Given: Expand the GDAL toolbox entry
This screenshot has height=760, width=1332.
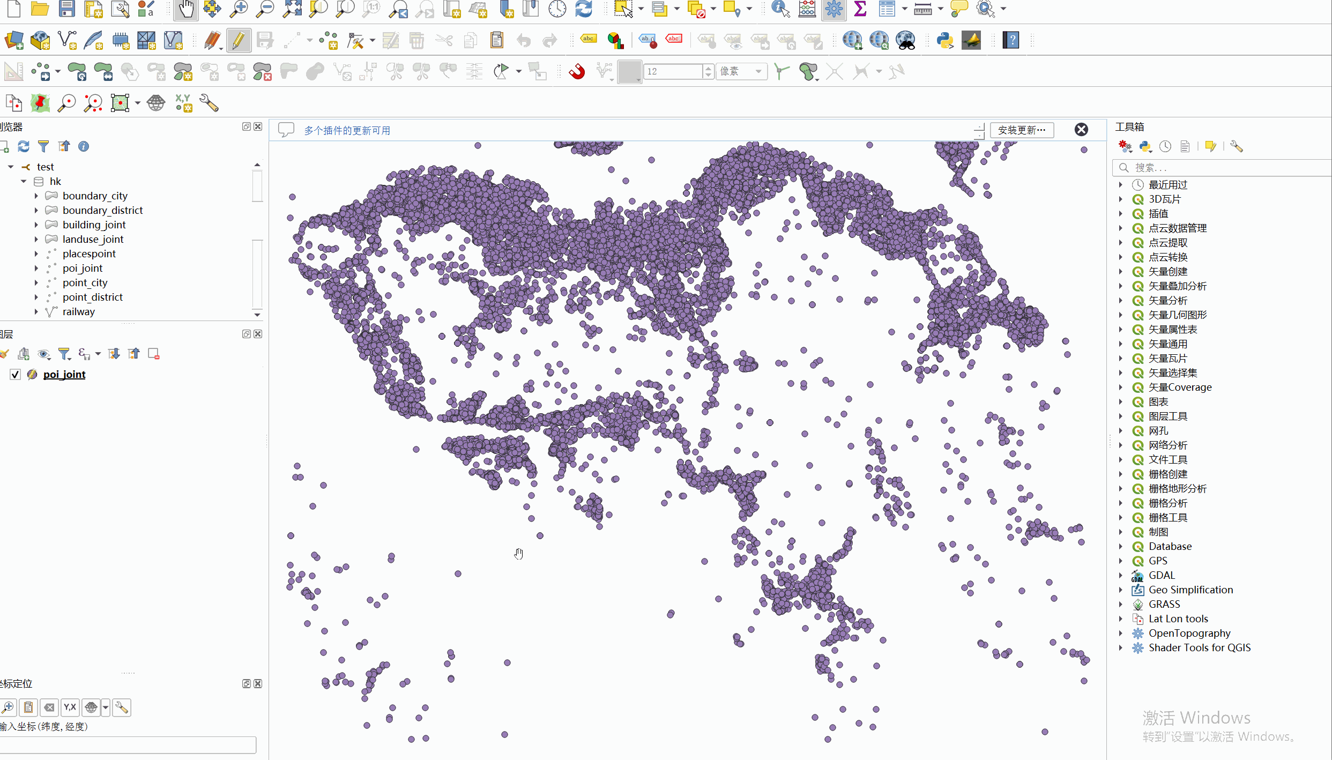Looking at the screenshot, I should click(x=1121, y=576).
